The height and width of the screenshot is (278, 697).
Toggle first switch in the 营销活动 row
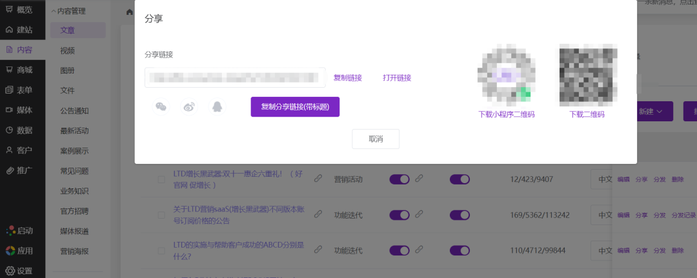(x=399, y=179)
